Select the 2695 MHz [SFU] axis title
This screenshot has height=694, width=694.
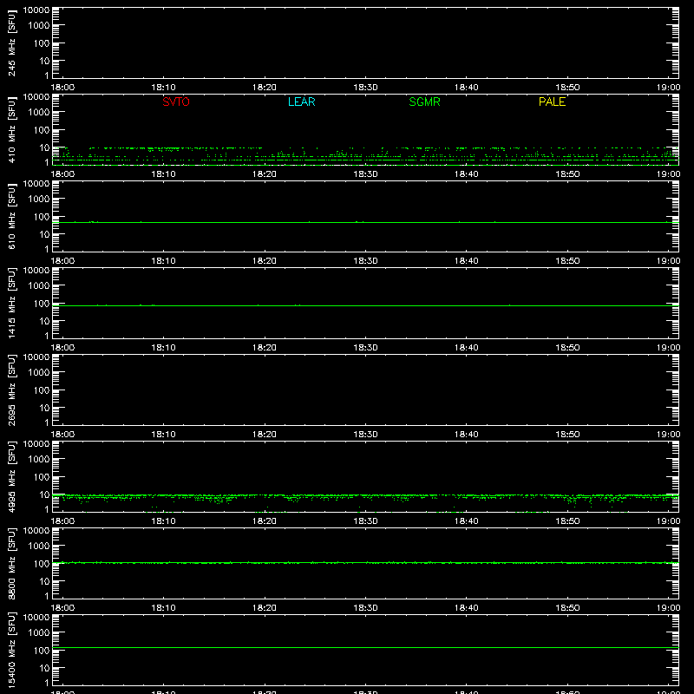tap(11, 390)
